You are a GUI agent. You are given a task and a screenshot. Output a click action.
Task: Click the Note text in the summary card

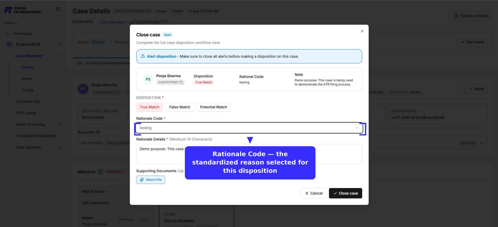tap(324, 82)
